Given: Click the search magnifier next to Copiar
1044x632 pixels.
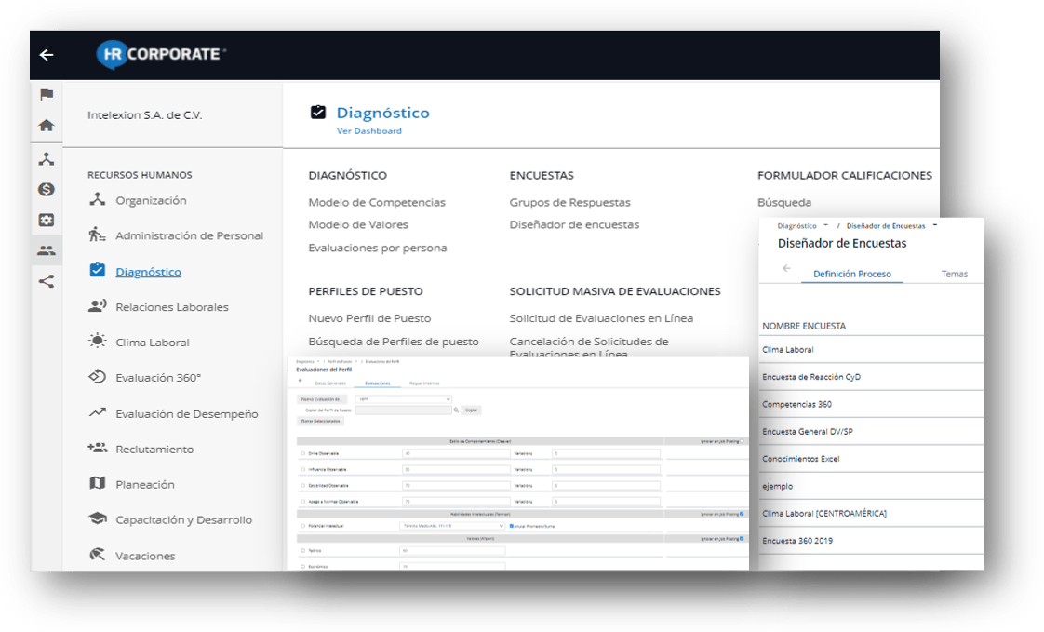Looking at the screenshot, I should (x=456, y=410).
